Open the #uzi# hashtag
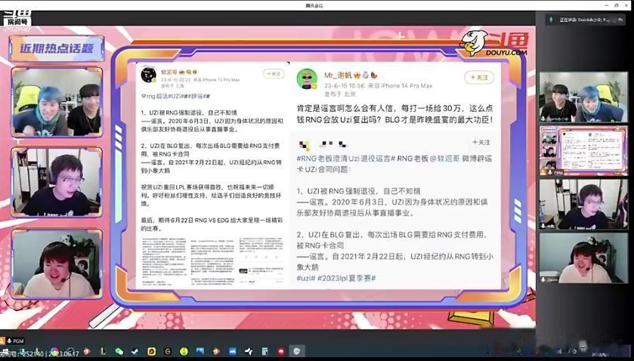 pyautogui.click(x=306, y=278)
